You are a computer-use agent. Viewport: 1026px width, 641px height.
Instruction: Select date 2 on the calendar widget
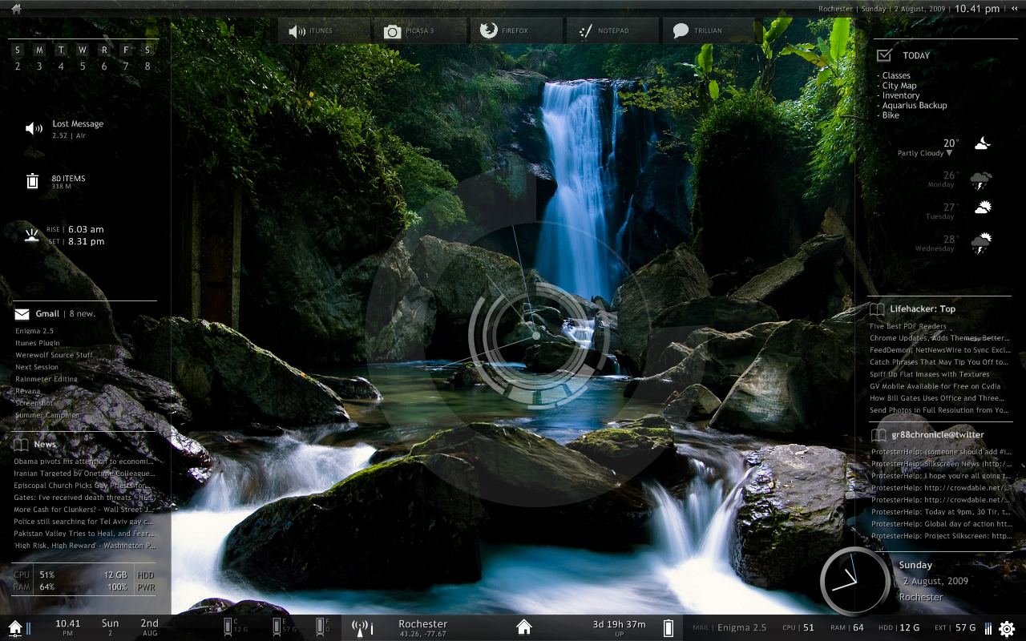click(17, 67)
